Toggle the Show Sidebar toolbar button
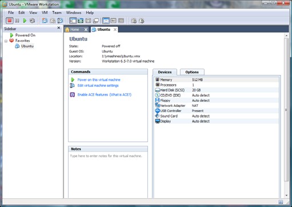The height and width of the screenshot is (207, 292). [x=73, y=21]
